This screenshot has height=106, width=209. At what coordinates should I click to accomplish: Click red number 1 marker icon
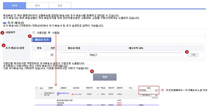click(2, 33)
